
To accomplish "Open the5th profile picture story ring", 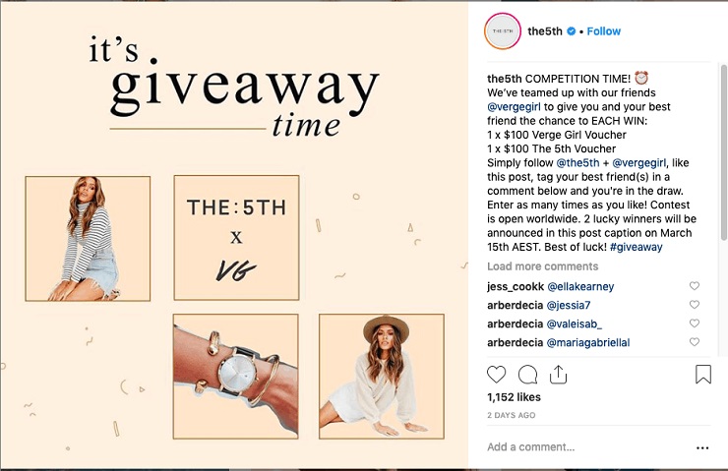I will click(x=503, y=31).
